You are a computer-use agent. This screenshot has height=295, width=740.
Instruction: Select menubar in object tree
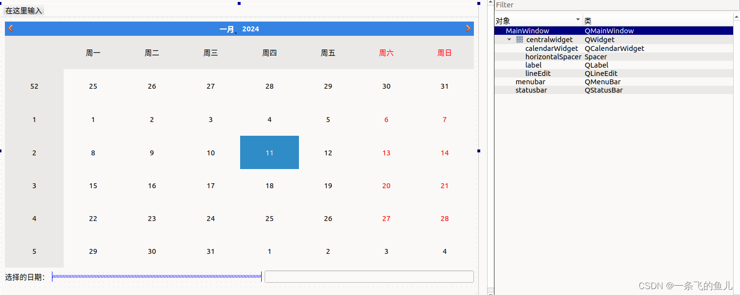point(530,82)
